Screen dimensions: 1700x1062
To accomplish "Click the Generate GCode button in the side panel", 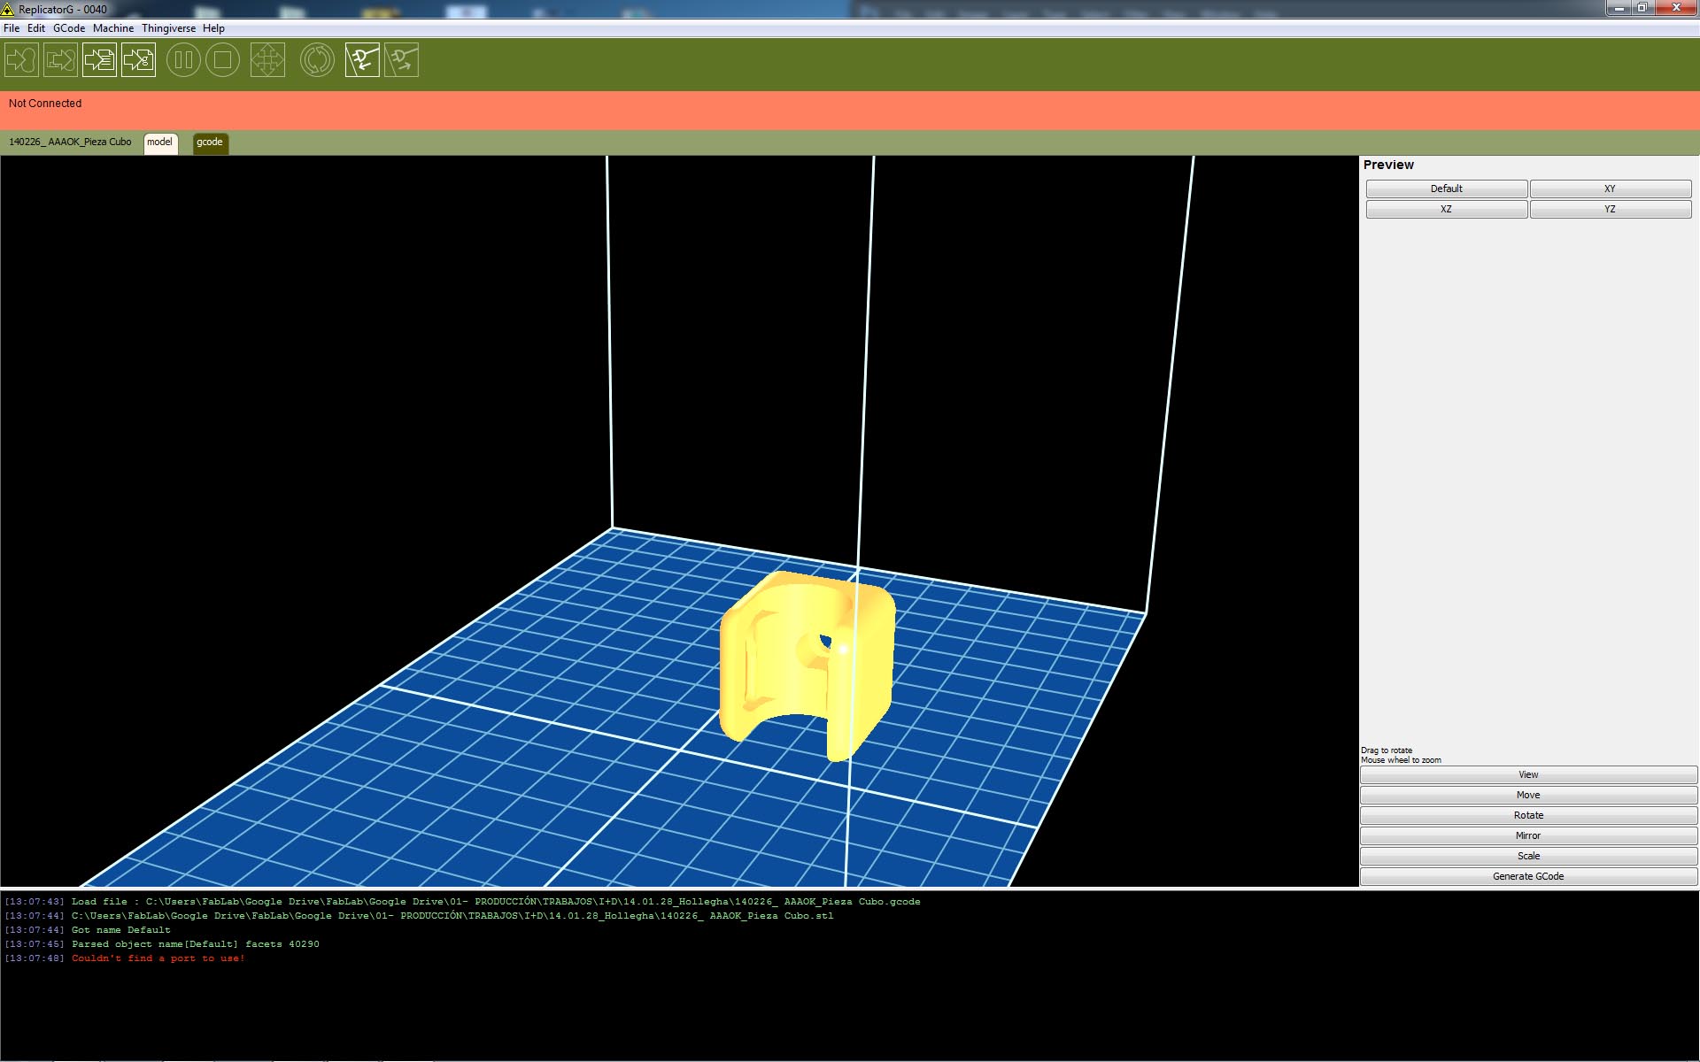I will point(1528,876).
